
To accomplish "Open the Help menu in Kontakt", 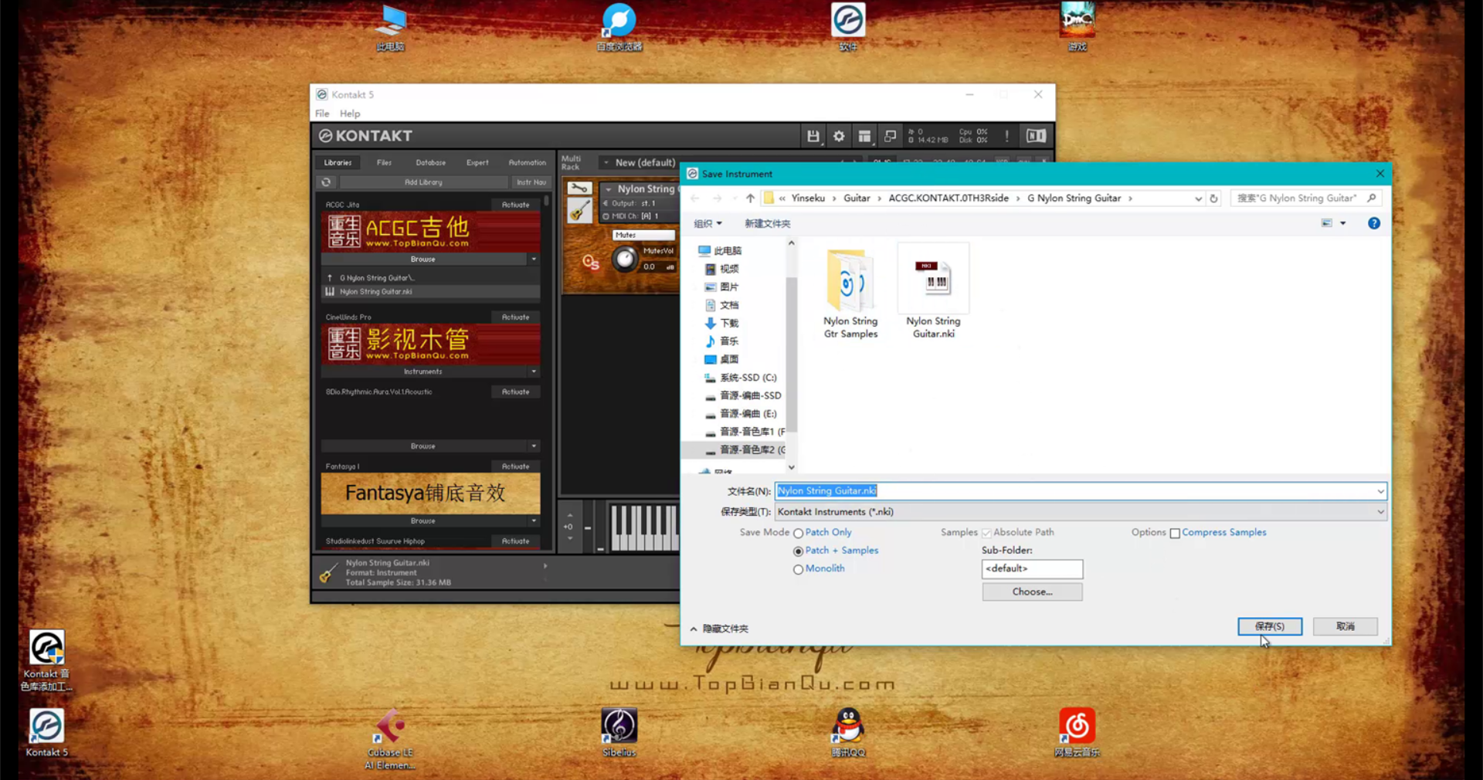I will point(350,114).
